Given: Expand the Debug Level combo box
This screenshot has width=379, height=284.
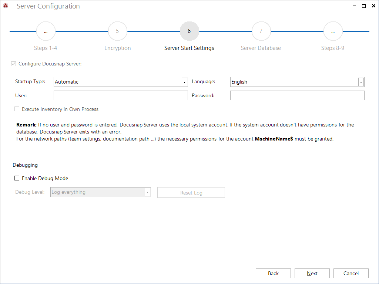Looking at the screenshot, I should [x=147, y=192].
